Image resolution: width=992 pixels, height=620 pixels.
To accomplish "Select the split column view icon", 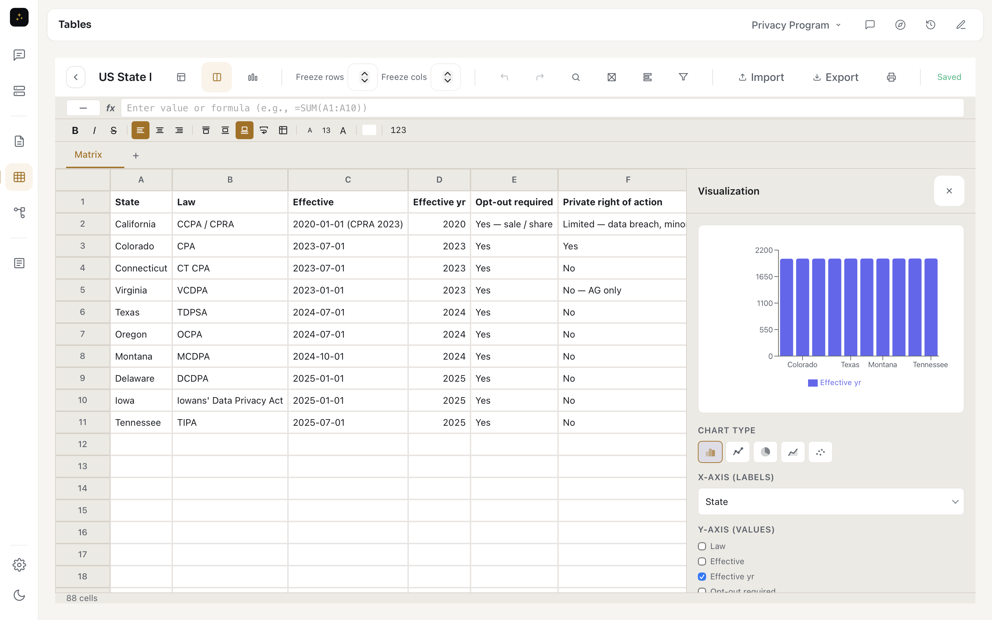I will [217, 77].
